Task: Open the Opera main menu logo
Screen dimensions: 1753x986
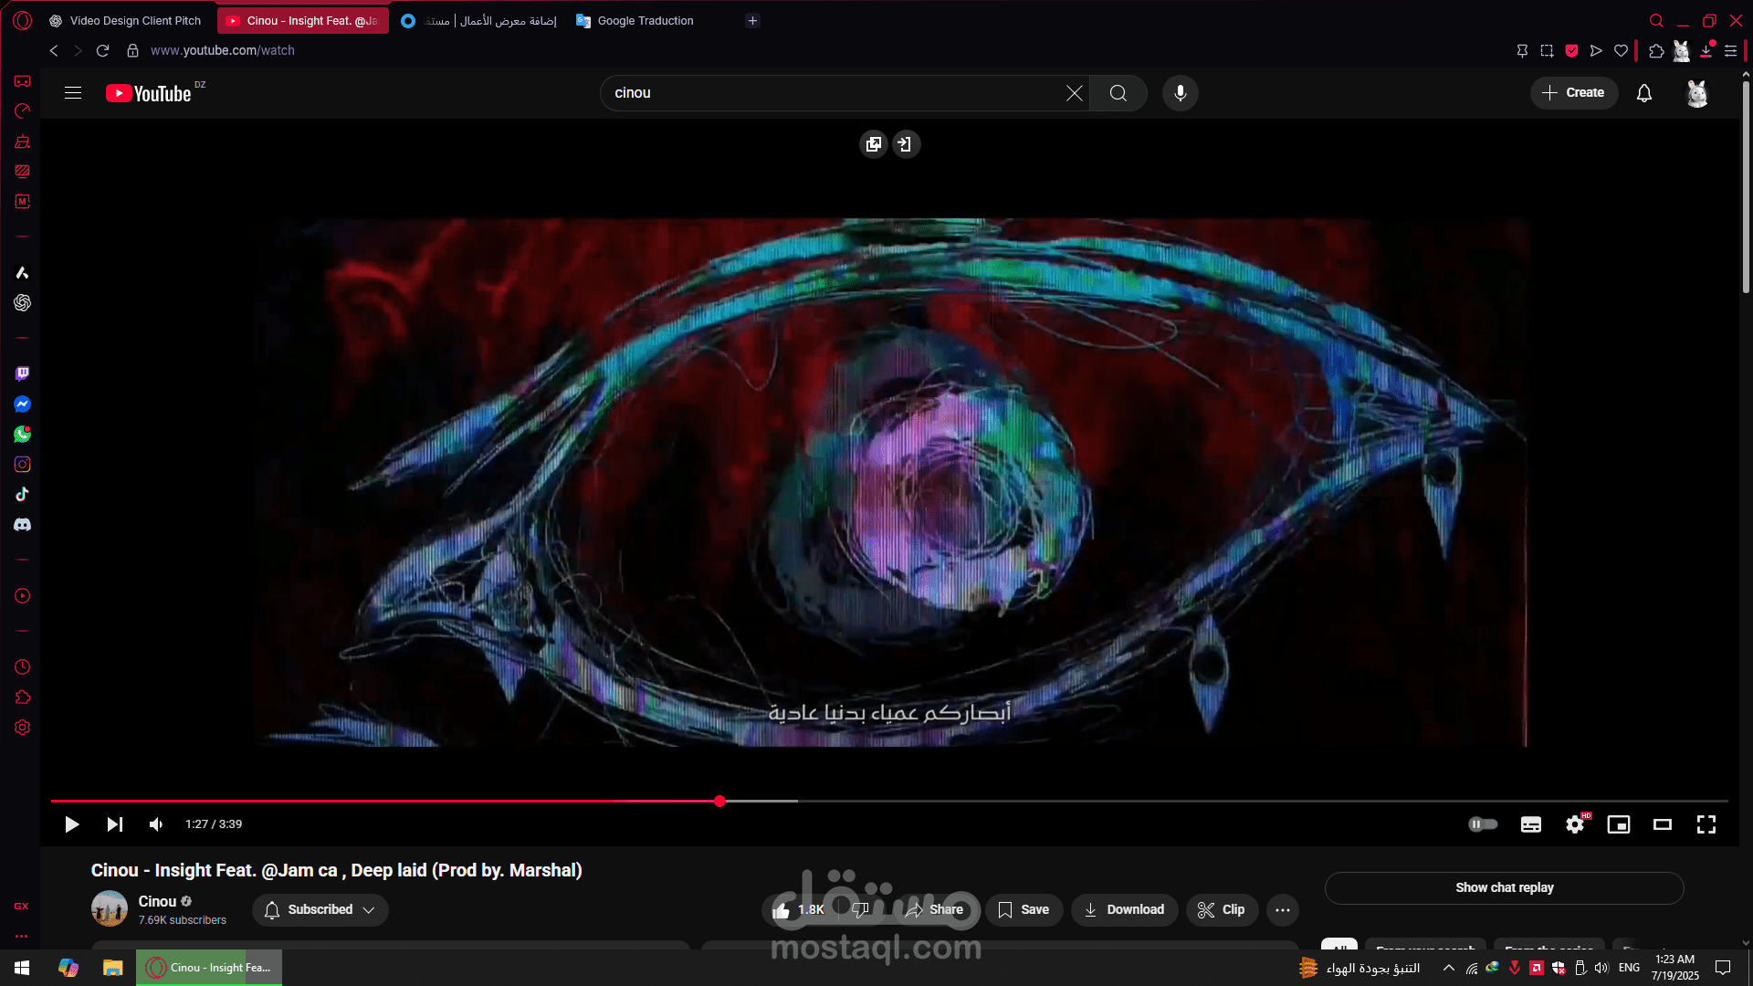Action: coord(23,20)
